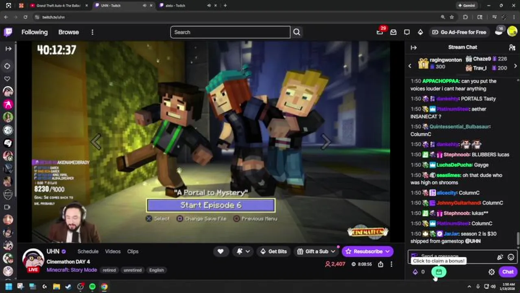Open Steam from the taskbar
Screen dimensions: 520x293
click(x=68, y=286)
